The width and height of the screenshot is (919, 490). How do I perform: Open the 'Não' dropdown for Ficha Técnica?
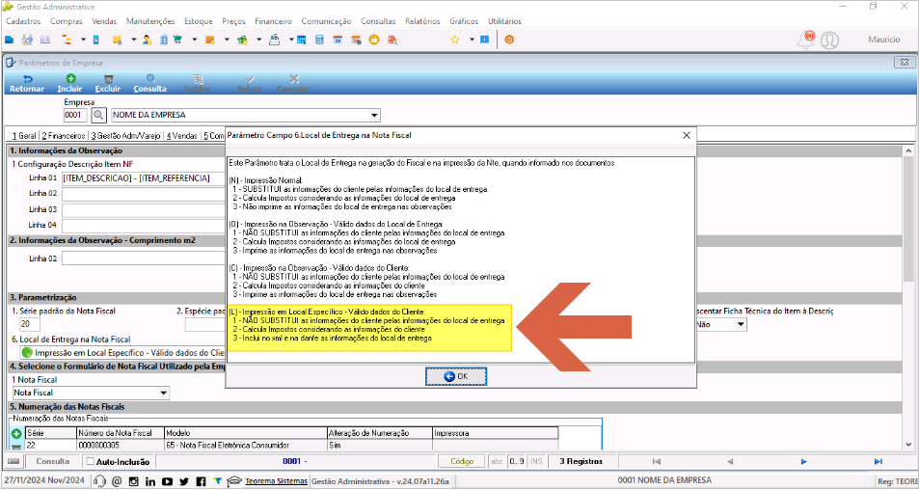click(x=741, y=324)
